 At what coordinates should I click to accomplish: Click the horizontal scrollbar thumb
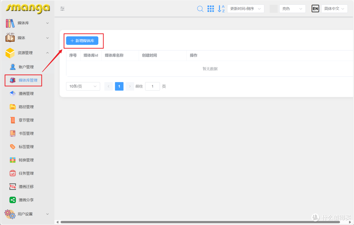(x=200, y=222)
